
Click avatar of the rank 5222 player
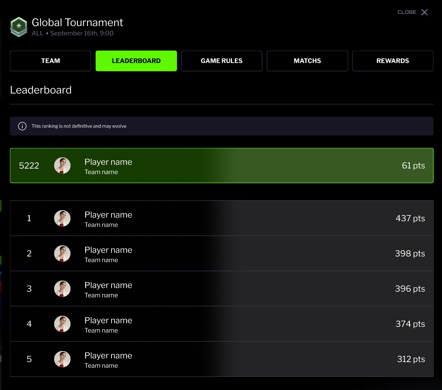click(x=62, y=166)
